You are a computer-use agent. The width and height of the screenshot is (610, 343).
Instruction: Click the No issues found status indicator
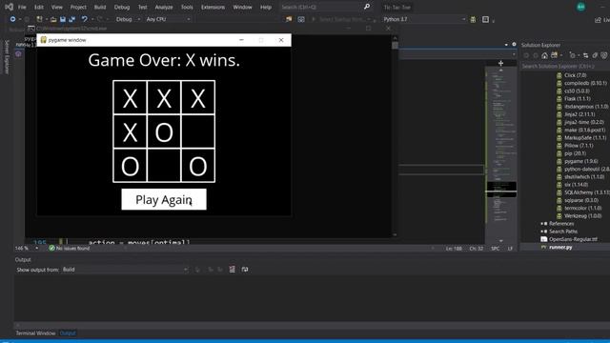70,248
